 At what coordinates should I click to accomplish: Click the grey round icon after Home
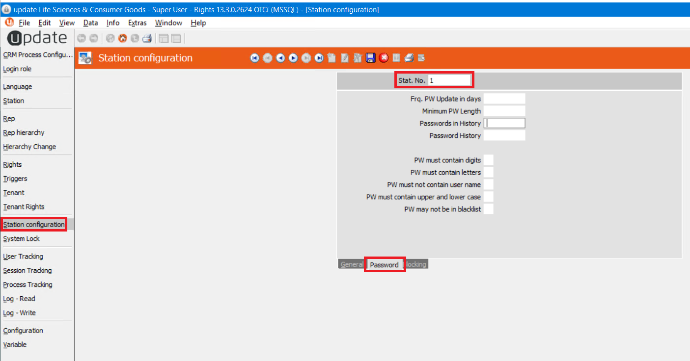tap(135, 38)
